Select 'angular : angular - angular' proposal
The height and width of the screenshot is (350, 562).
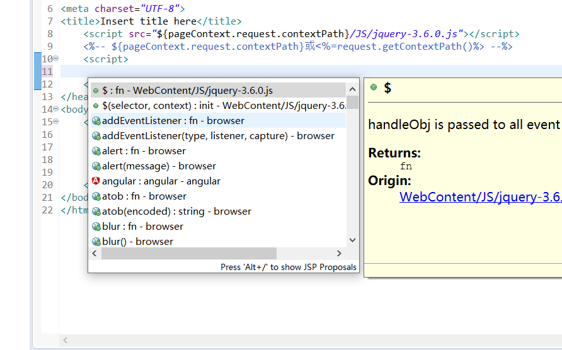(218, 181)
